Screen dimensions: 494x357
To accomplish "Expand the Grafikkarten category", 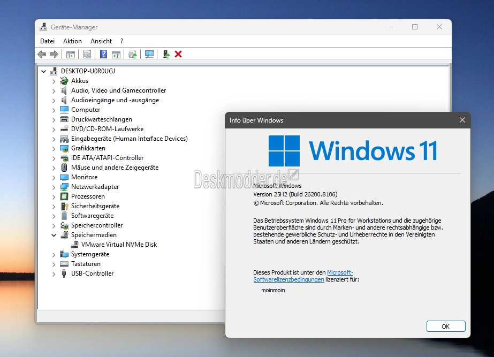I will click(x=54, y=148).
